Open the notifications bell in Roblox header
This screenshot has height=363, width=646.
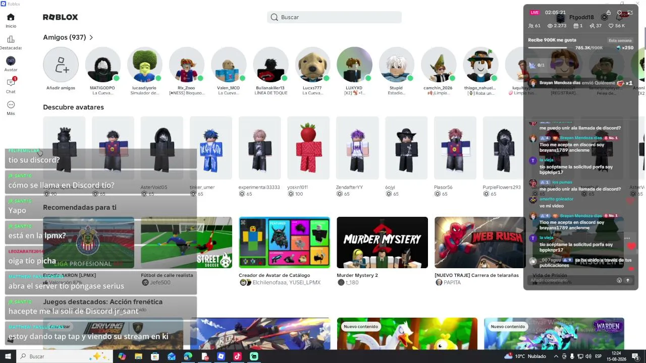pyautogui.click(x=619, y=17)
